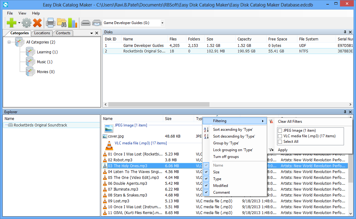Collapse the All Categories tree node
This screenshot has width=356, height=219.
9,42
